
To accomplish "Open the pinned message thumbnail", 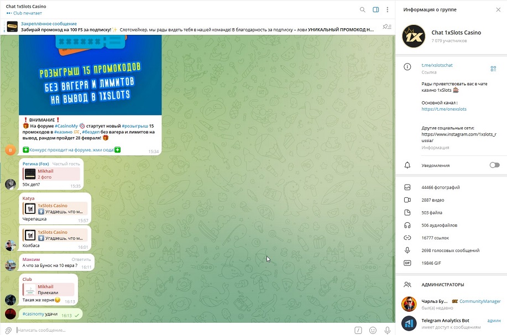I will pyautogui.click(x=12, y=27).
